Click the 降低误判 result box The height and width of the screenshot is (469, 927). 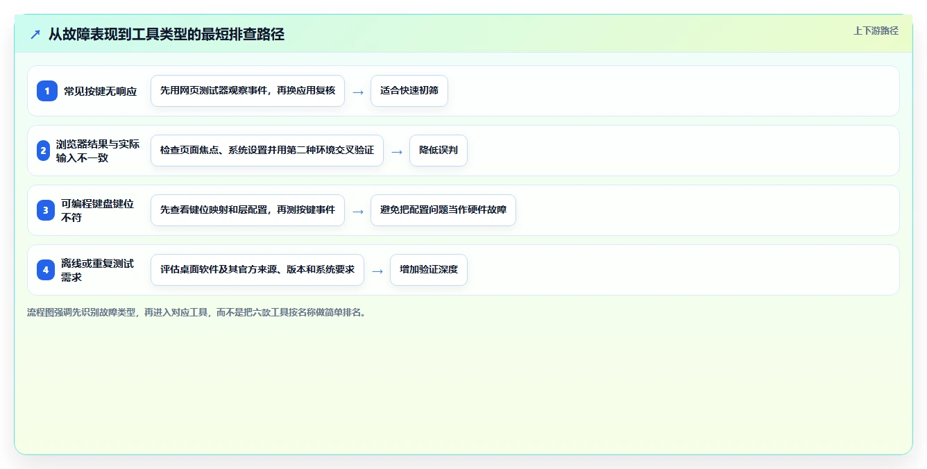(439, 151)
